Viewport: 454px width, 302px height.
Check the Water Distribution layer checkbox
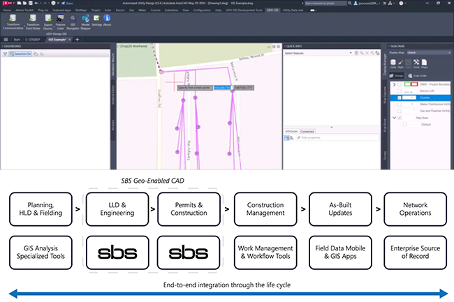click(399, 105)
